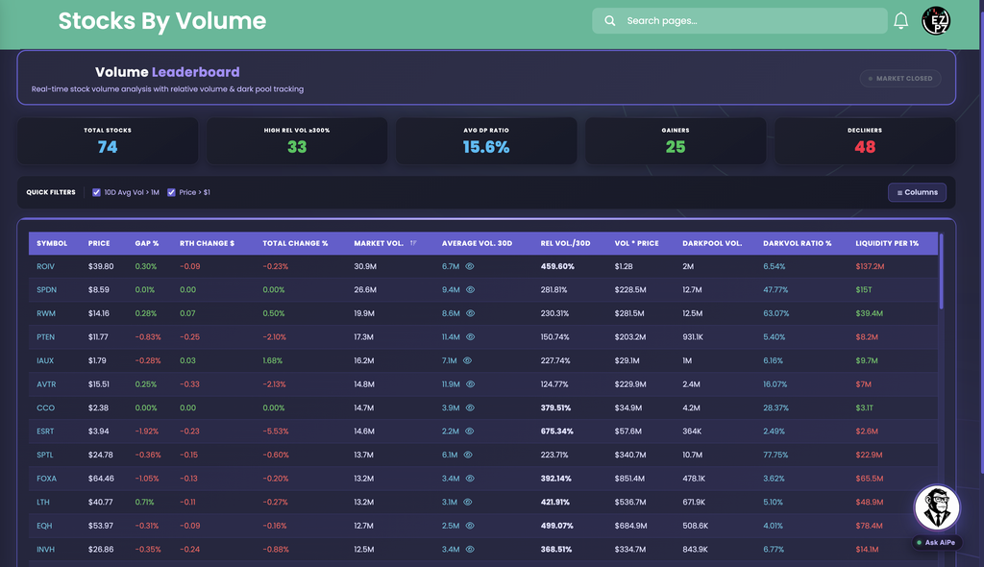Image resolution: width=984 pixels, height=567 pixels.
Task: Open the Columns selector button
Action: pyautogui.click(x=917, y=192)
